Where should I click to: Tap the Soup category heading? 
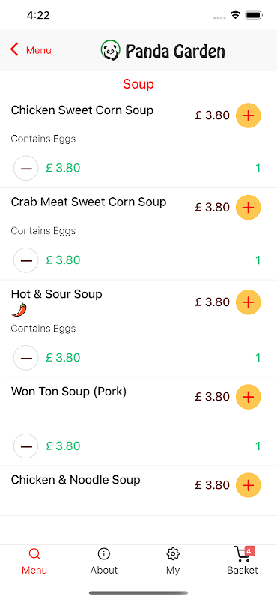click(x=138, y=84)
